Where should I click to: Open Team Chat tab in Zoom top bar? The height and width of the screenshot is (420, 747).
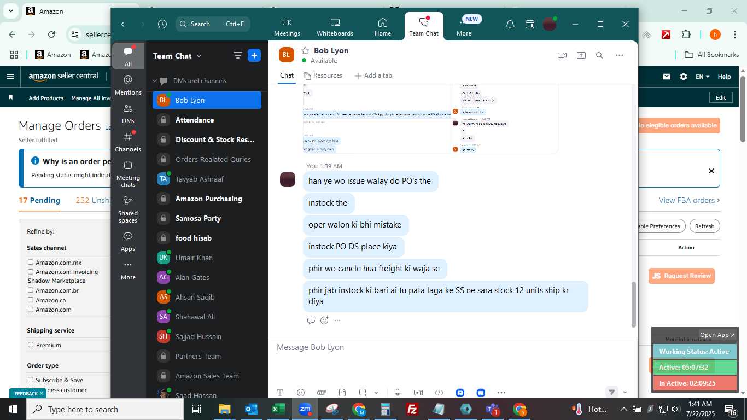[424, 27]
